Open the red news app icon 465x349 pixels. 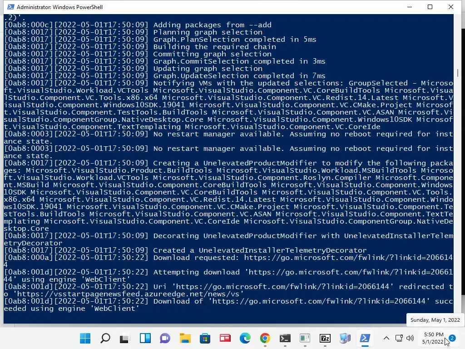pos(225,338)
